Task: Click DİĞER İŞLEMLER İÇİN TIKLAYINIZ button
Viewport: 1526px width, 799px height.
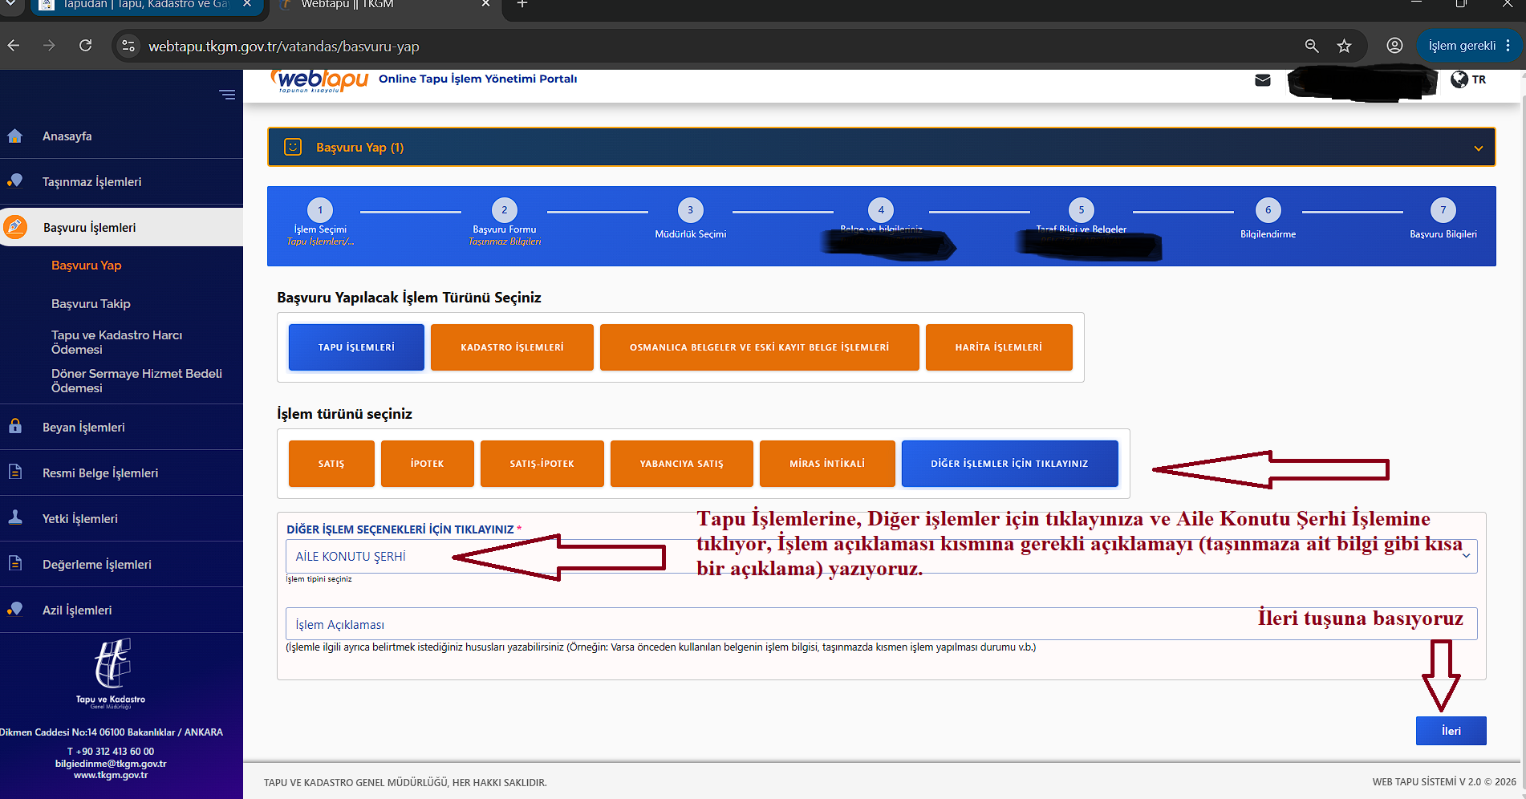Action: tap(1010, 464)
